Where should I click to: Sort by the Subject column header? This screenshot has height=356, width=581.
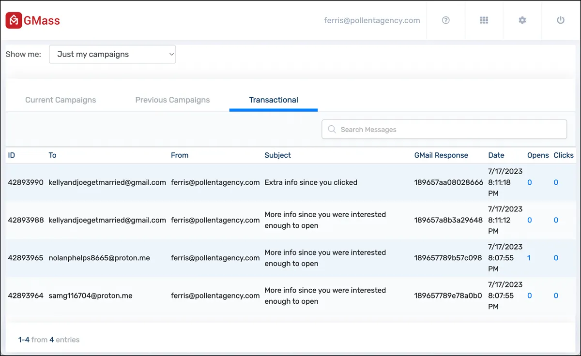point(278,155)
